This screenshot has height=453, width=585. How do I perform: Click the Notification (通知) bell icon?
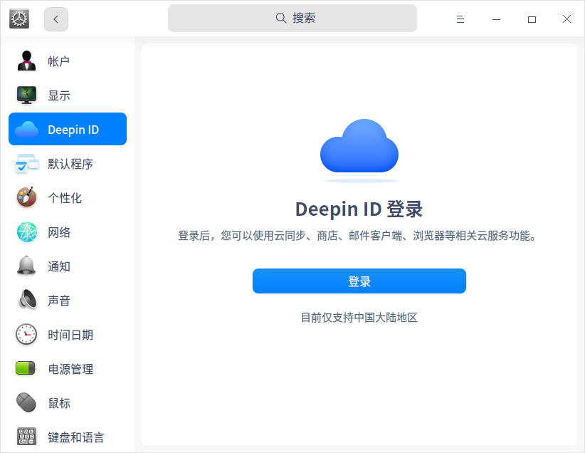point(26,266)
